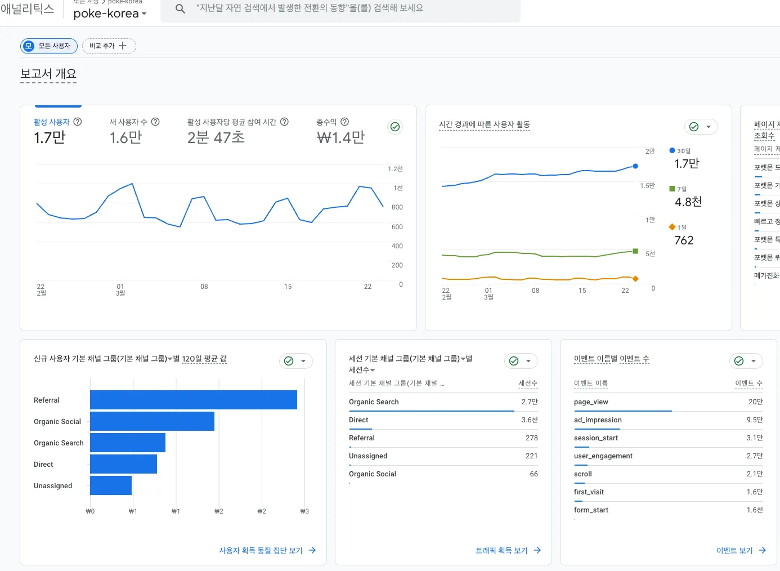This screenshot has width=780, height=571.
Task: Toggle the 1일 legend marker
Action: pos(672,226)
